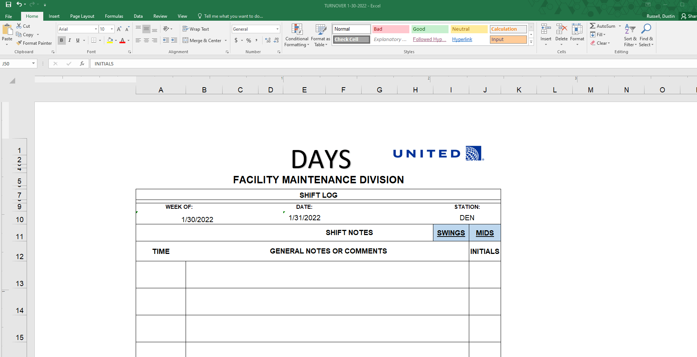Click the Save icon in the title bar
Screen dimensions: 697x357
(x=8, y=4)
